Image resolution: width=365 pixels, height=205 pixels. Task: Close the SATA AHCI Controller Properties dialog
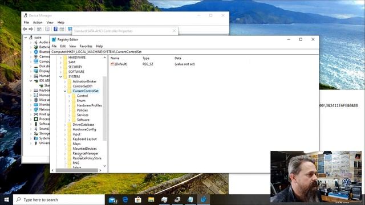point(174,31)
